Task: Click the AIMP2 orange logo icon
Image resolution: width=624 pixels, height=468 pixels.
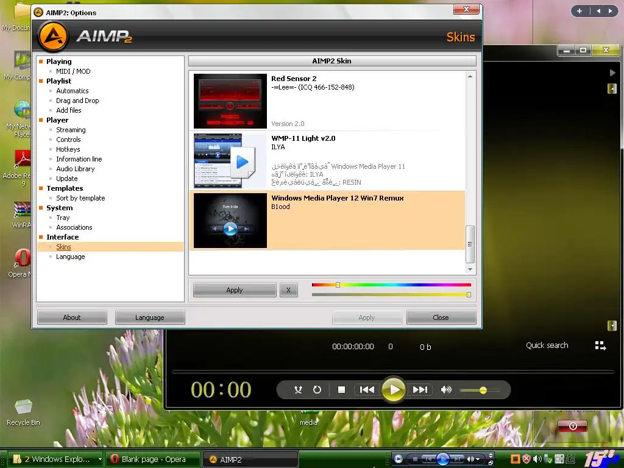Action: [x=53, y=37]
